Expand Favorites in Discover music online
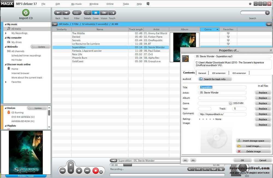 pyautogui.click(x=6, y=82)
